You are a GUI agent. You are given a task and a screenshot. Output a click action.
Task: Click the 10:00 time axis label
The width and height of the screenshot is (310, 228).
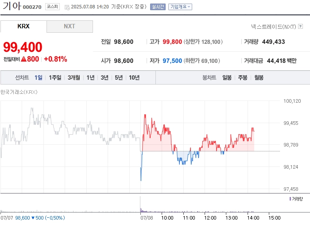(x=167, y=218)
